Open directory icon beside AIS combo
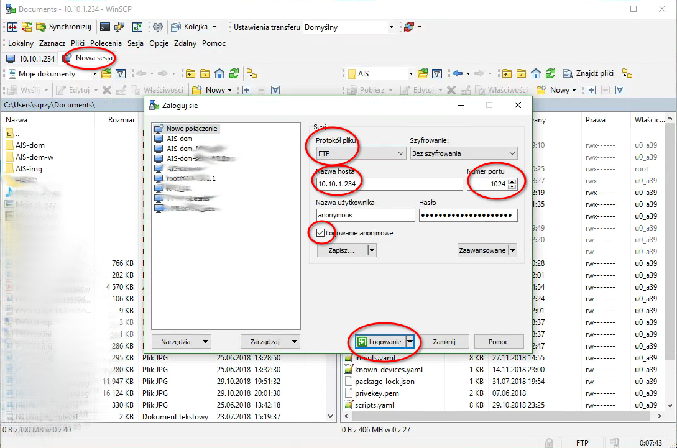Image resolution: width=677 pixels, height=448 pixels. click(423, 74)
